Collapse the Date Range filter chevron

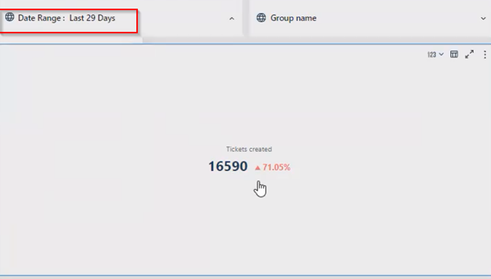click(x=232, y=19)
